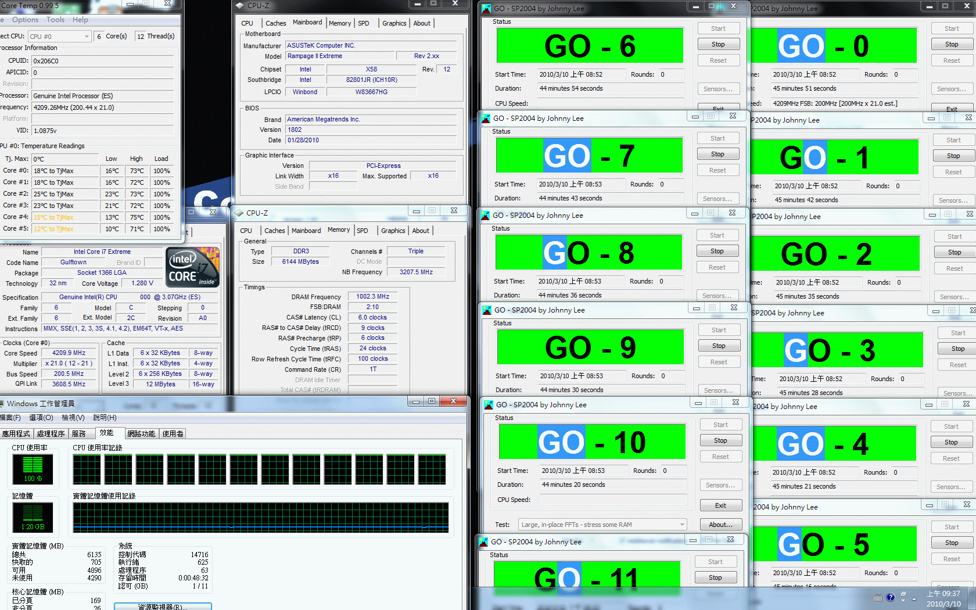This screenshot has width=976, height=610.
Task: Close the Windows Task Manager window
Action: 454,401
